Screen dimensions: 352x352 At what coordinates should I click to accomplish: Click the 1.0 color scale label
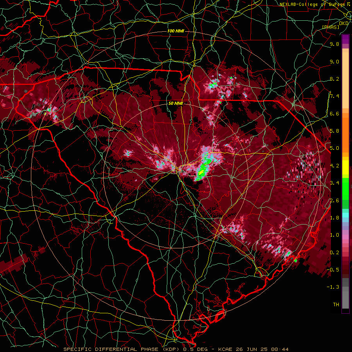(x=334, y=235)
